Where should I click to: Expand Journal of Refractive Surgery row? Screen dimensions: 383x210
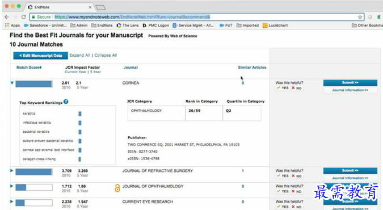point(12,171)
